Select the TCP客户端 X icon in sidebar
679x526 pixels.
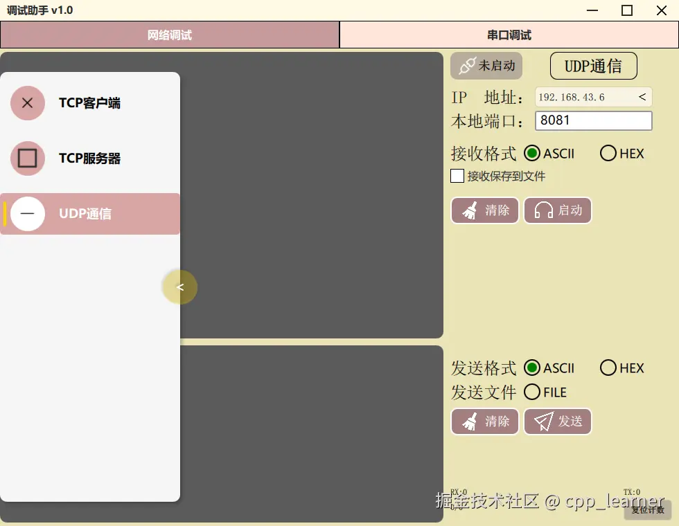(x=27, y=102)
